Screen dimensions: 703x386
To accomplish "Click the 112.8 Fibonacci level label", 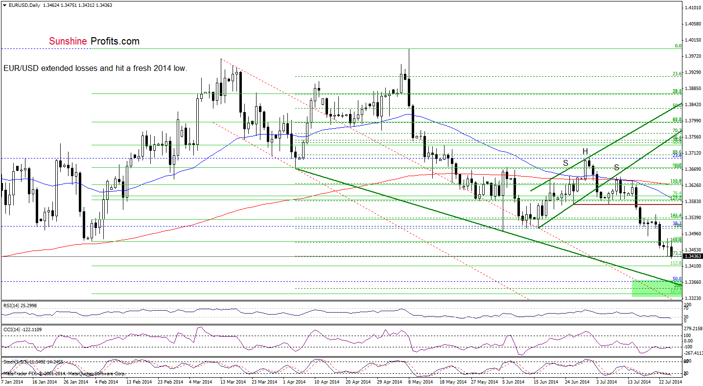I will pos(676,263).
